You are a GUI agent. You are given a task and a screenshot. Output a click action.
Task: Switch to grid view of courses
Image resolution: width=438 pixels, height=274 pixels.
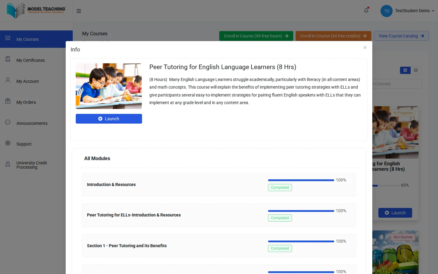[x=405, y=70]
